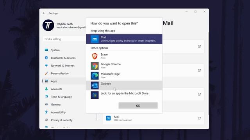
Task: Select the Apps category
Action: (64, 81)
